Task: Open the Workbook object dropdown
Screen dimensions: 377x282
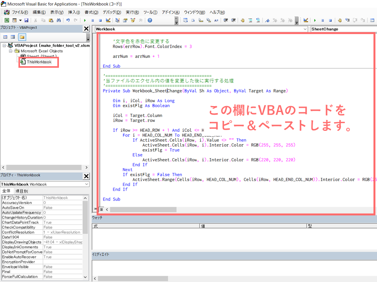Action: 305,29
